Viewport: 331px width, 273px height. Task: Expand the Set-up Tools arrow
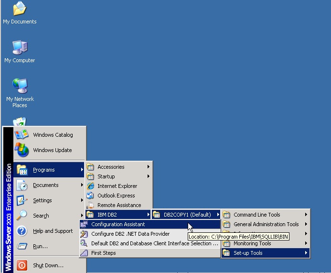pyautogui.click(x=306, y=252)
